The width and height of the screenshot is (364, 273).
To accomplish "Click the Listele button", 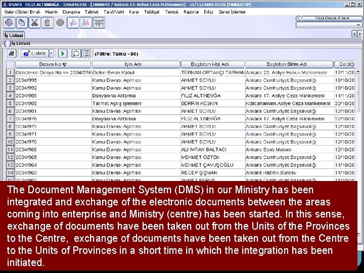I will [x=35, y=54].
